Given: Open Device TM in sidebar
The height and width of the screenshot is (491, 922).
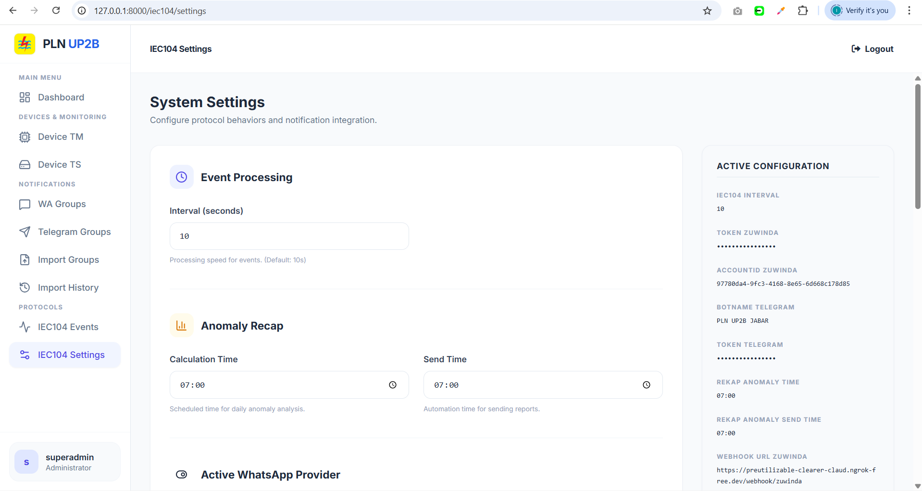Looking at the screenshot, I should click(x=60, y=137).
